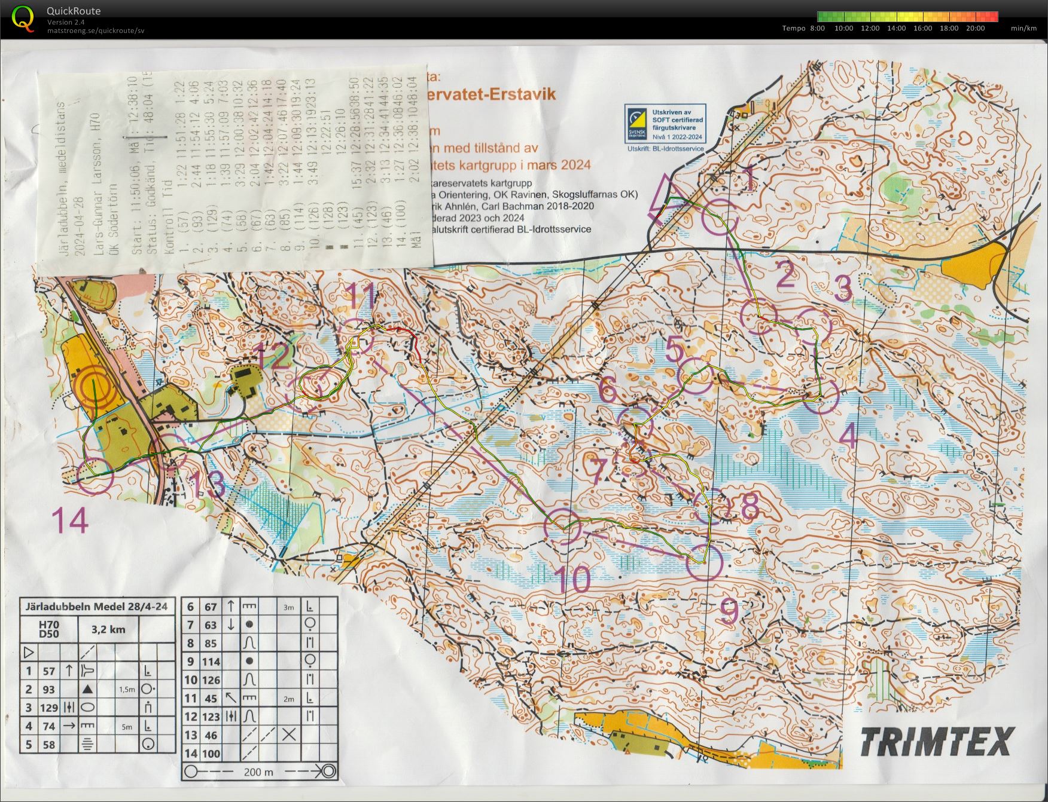Viewport: 1048px width, 802px height.
Task: Select control circle 14 near the finish
Action: pos(96,476)
